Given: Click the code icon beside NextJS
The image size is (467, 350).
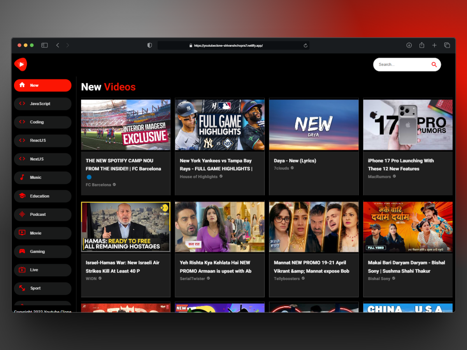Looking at the screenshot, I should pos(22,159).
